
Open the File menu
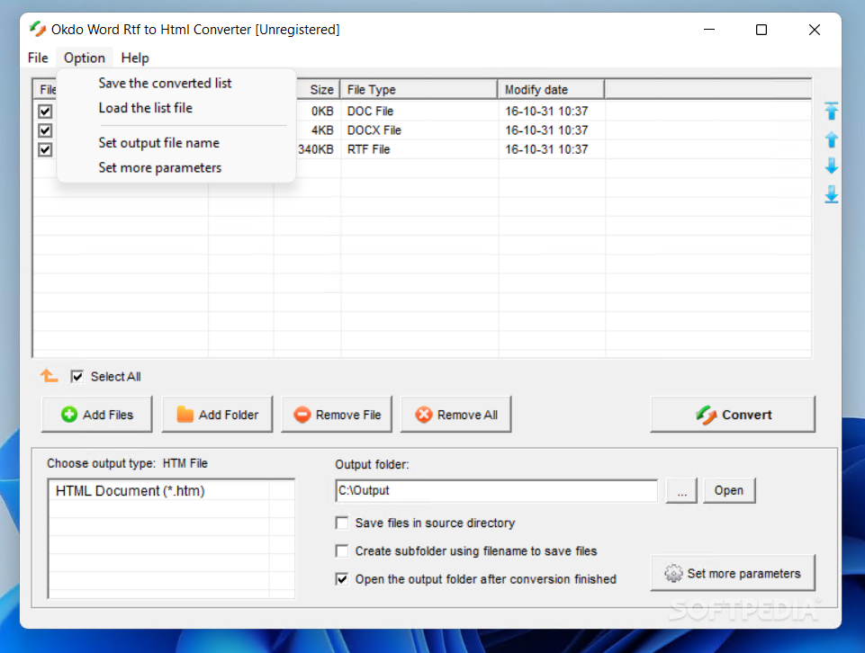[38, 58]
